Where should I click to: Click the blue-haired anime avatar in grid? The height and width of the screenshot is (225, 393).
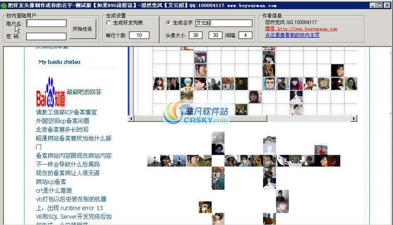click(186, 83)
